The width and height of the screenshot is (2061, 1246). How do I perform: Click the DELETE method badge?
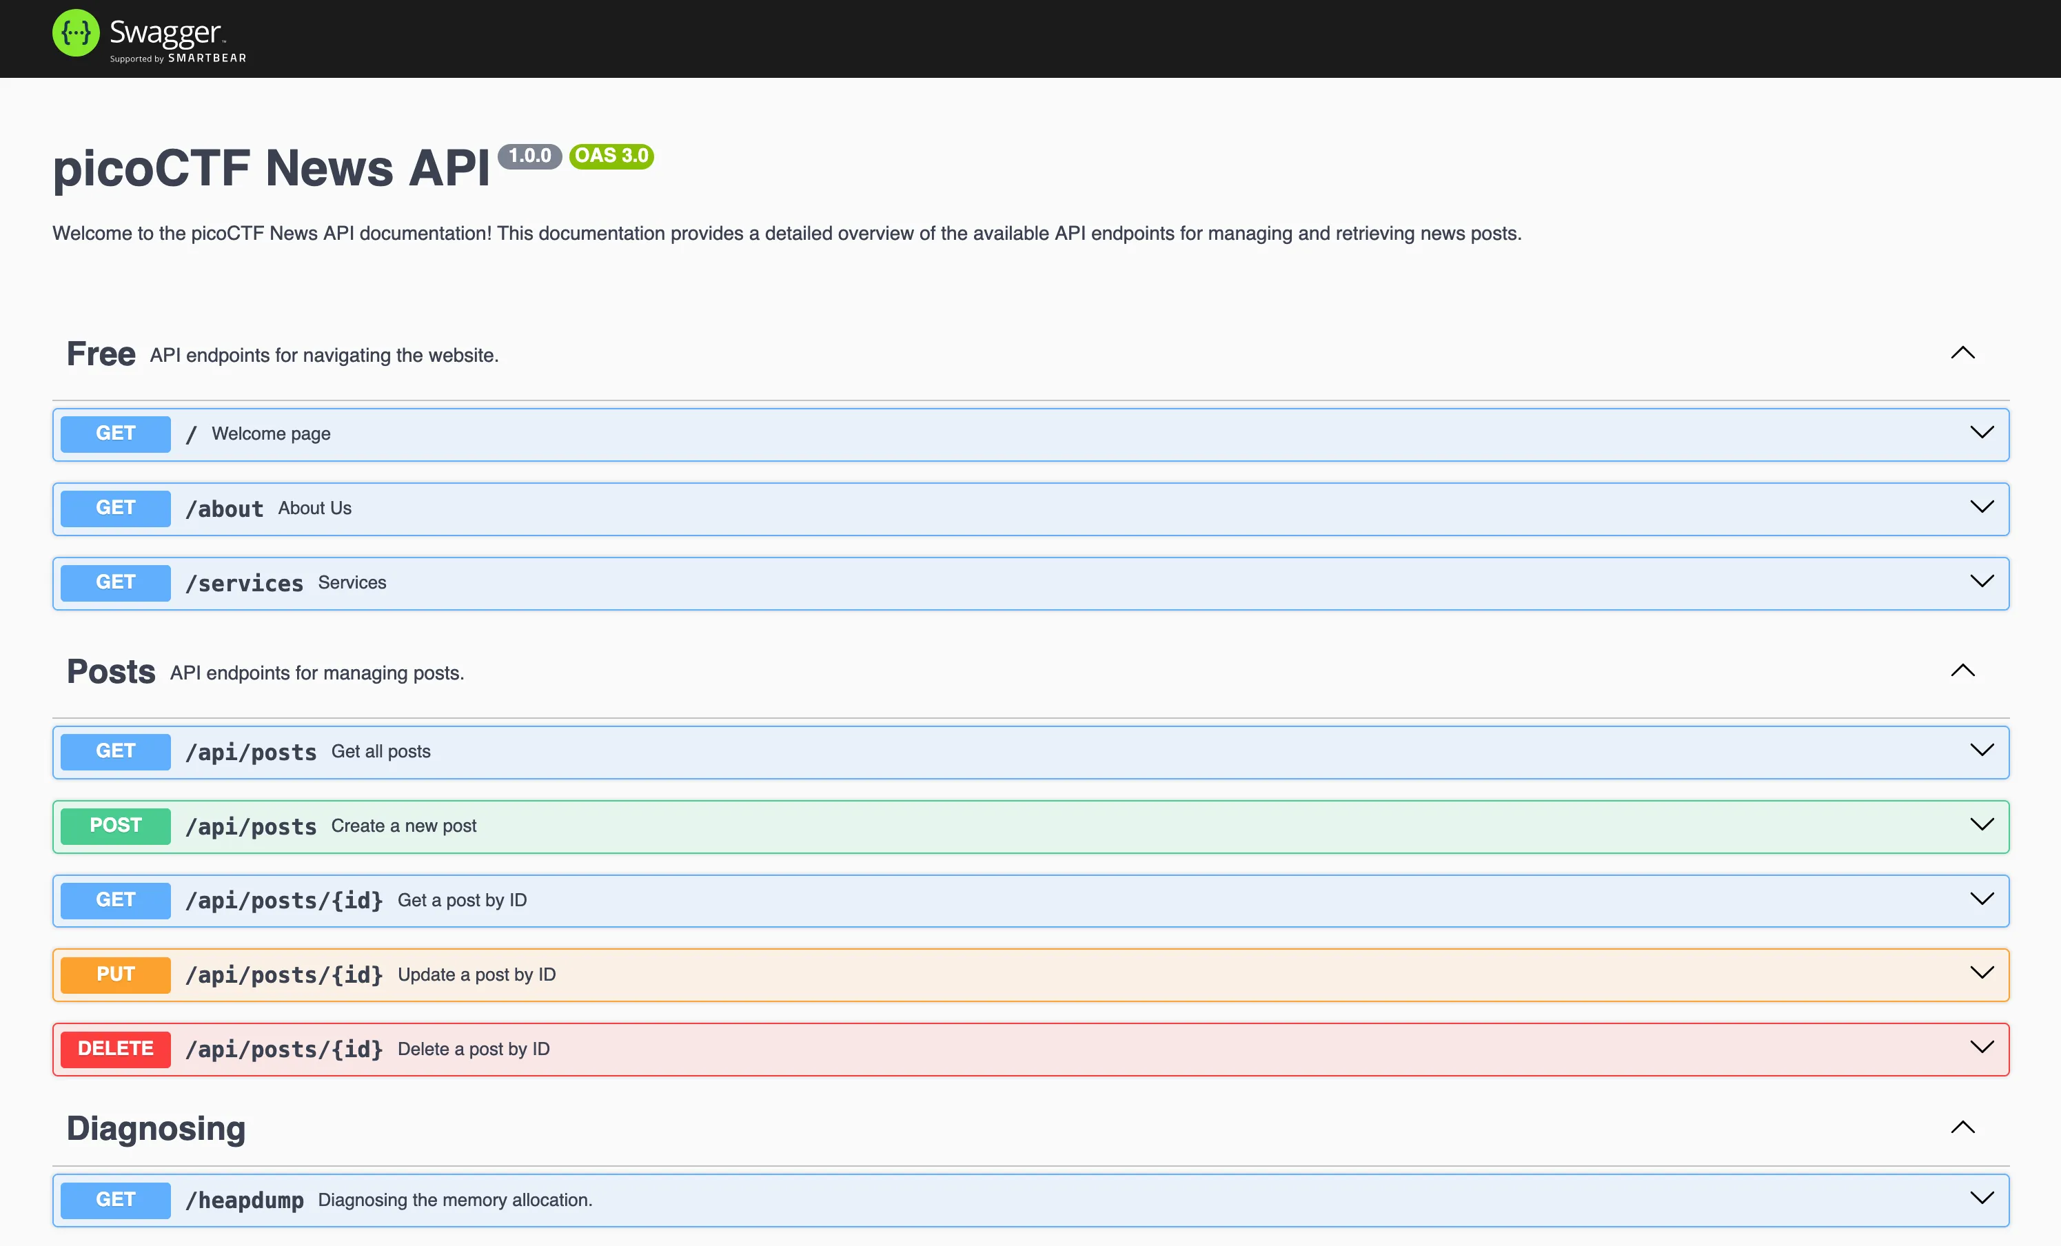click(x=115, y=1049)
